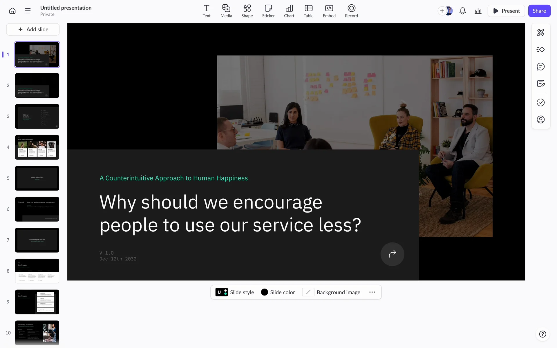Click the Embed tool icon

[x=329, y=11]
